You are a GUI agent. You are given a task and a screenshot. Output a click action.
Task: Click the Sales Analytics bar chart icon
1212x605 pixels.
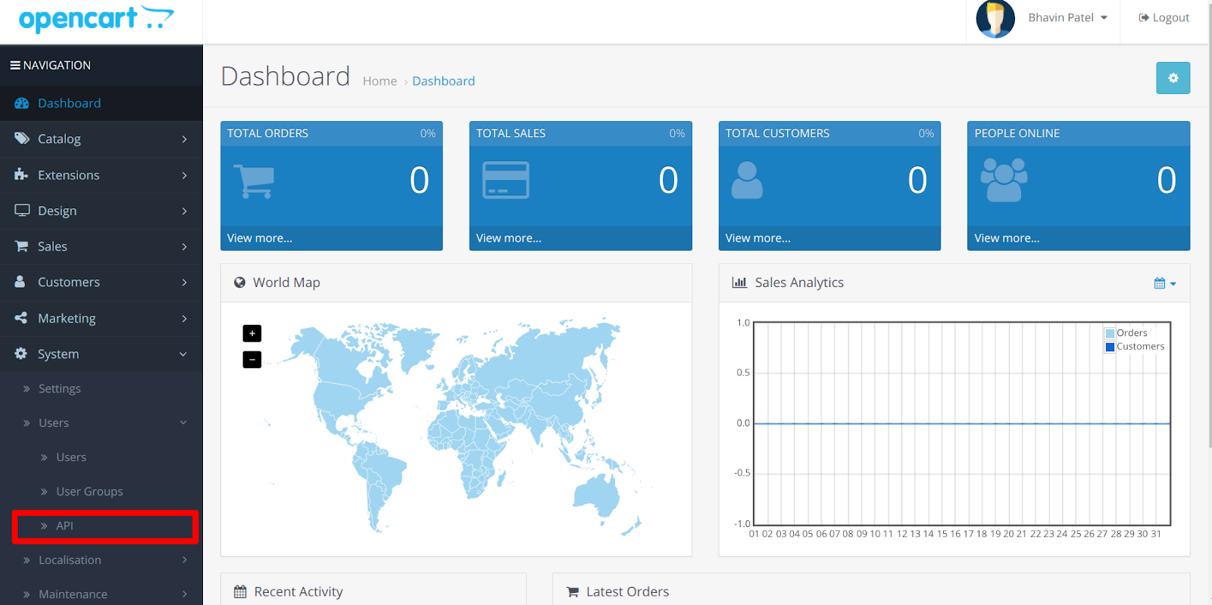(739, 282)
